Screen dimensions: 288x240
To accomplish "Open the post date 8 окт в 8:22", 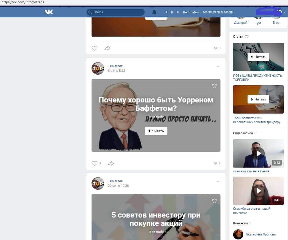I will point(117,71).
